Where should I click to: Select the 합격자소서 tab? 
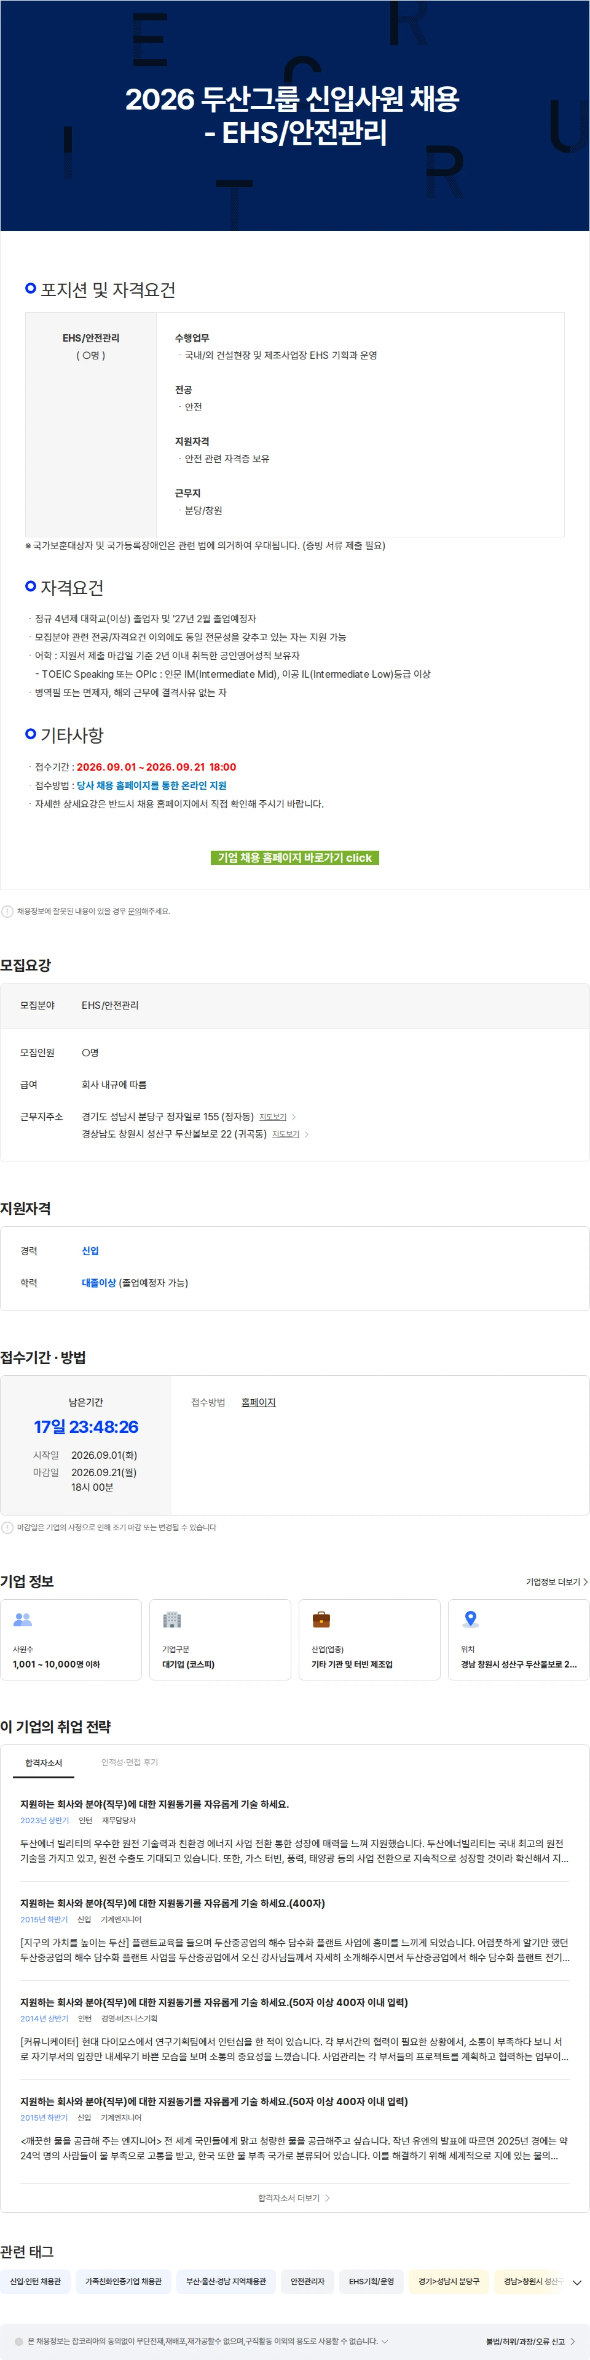(44, 1763)
